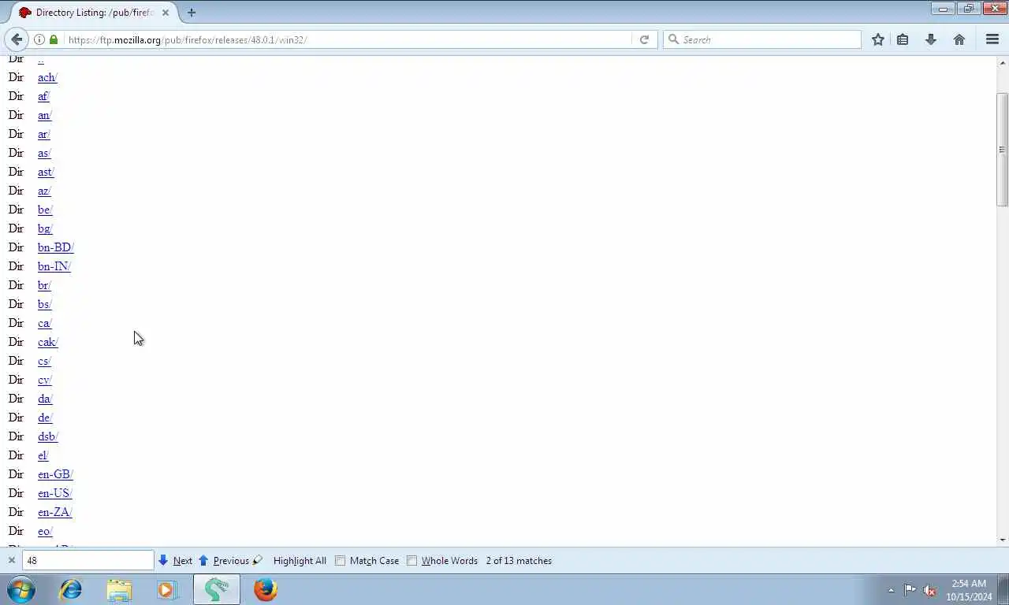1009x605 pixels.
Task: Enable the Match Case checkbox
Action: 340,561
